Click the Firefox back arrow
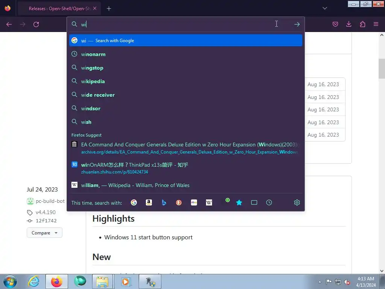The width and height of the screenshot is (385, 289). click(x=9, y=24)
